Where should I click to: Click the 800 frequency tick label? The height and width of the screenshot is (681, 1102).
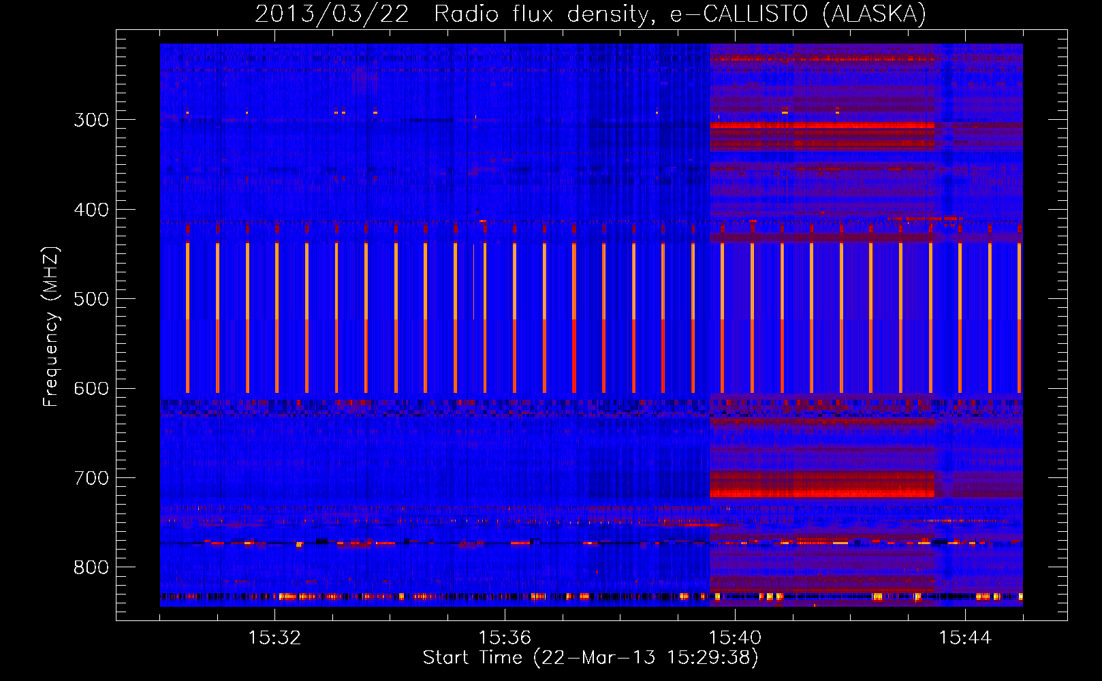(91, 568)
